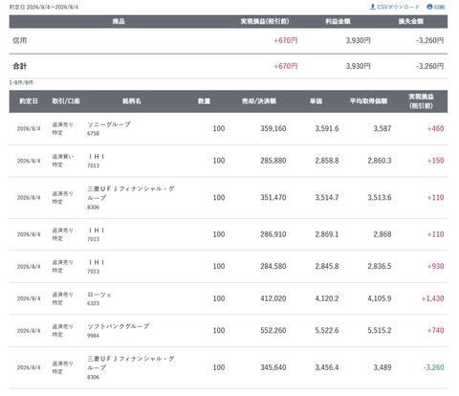The width and height of the screenshot is (459, 396).
Task: Click 返済買い in the IHI row
Action: click(x=63, y=157)
